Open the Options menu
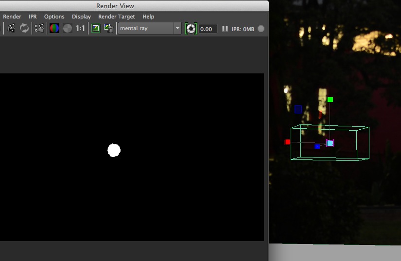This screenshot has height=261, width=401. [54, 17]
